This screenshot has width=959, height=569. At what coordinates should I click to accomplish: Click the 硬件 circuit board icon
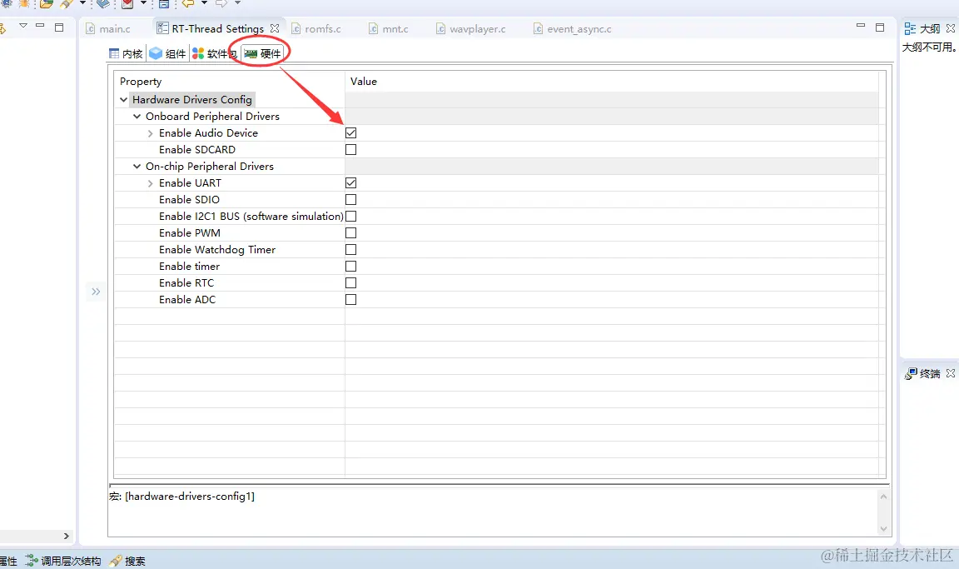[x=251, y=54]
